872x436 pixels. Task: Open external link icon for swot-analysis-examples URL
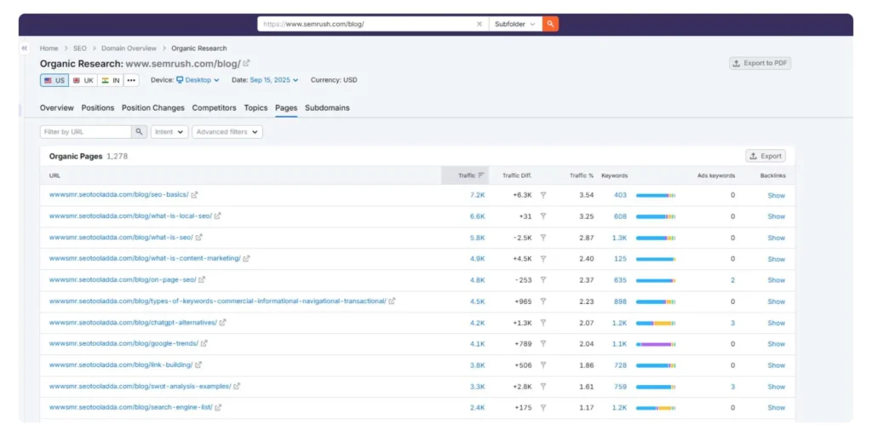pyautogui.click(x=237, y=386)
